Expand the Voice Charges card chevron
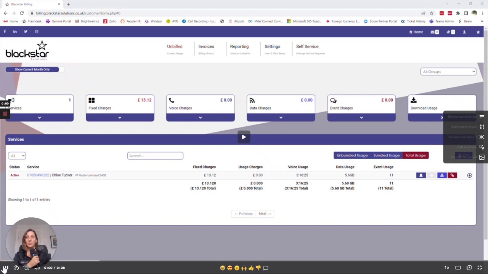This screenshot has width=488, height=274. 200,118
